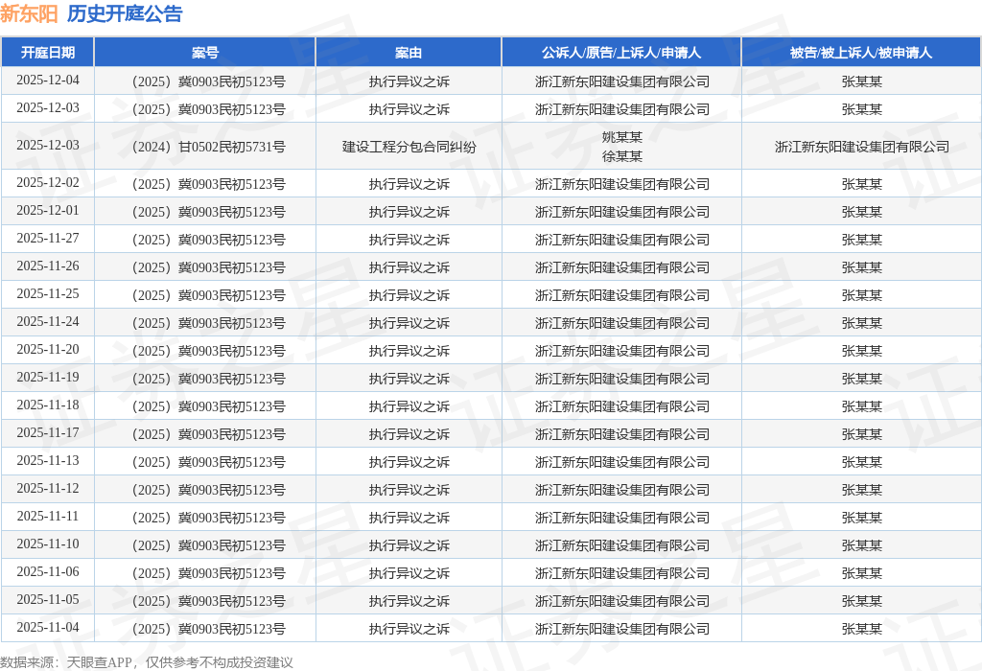Click the date cell 2025-12-02
Viewport: 982px width, 671px height.
coord(48,183)
